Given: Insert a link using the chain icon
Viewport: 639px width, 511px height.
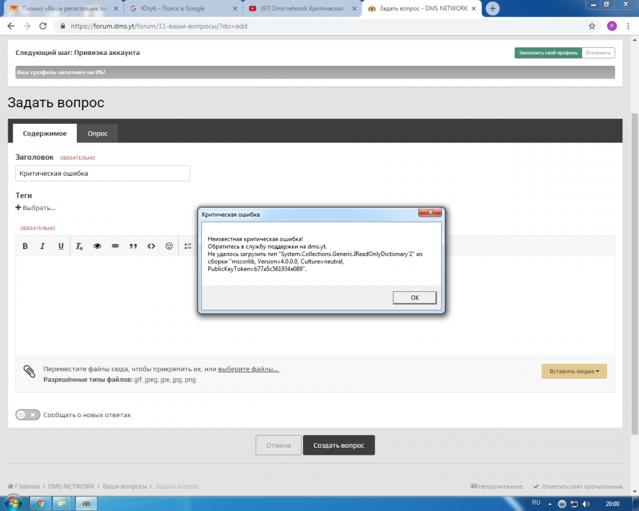Looking at the screenshot, I should [x=116, y=246].
